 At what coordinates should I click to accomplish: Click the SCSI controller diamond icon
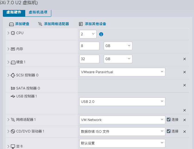[x=13, y=75]
